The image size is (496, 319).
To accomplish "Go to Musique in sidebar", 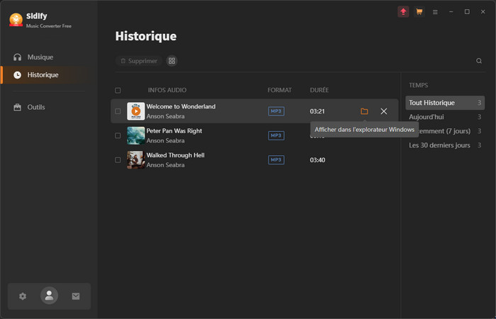I will point(40,57).
